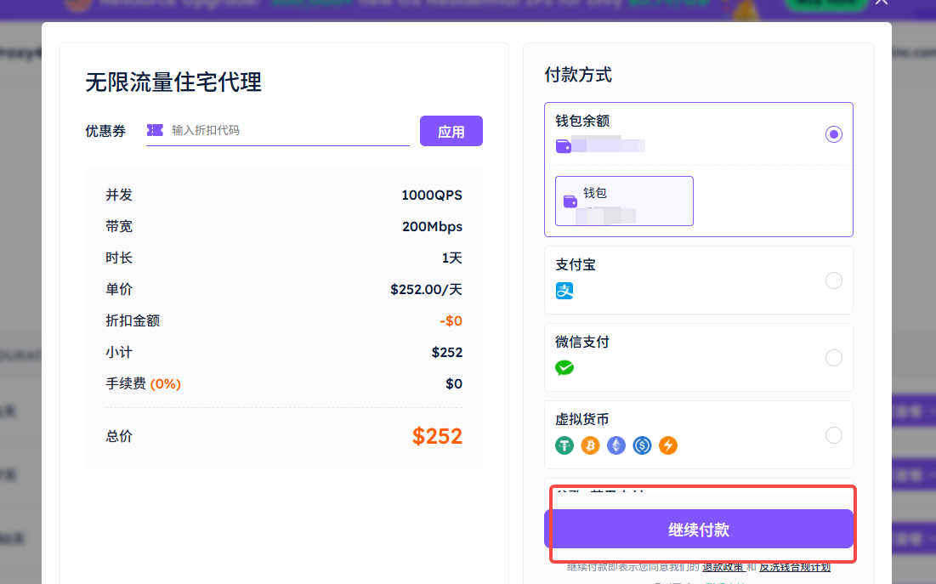Click the purple wallet icon under 钱包余额

tap(563, 146)
